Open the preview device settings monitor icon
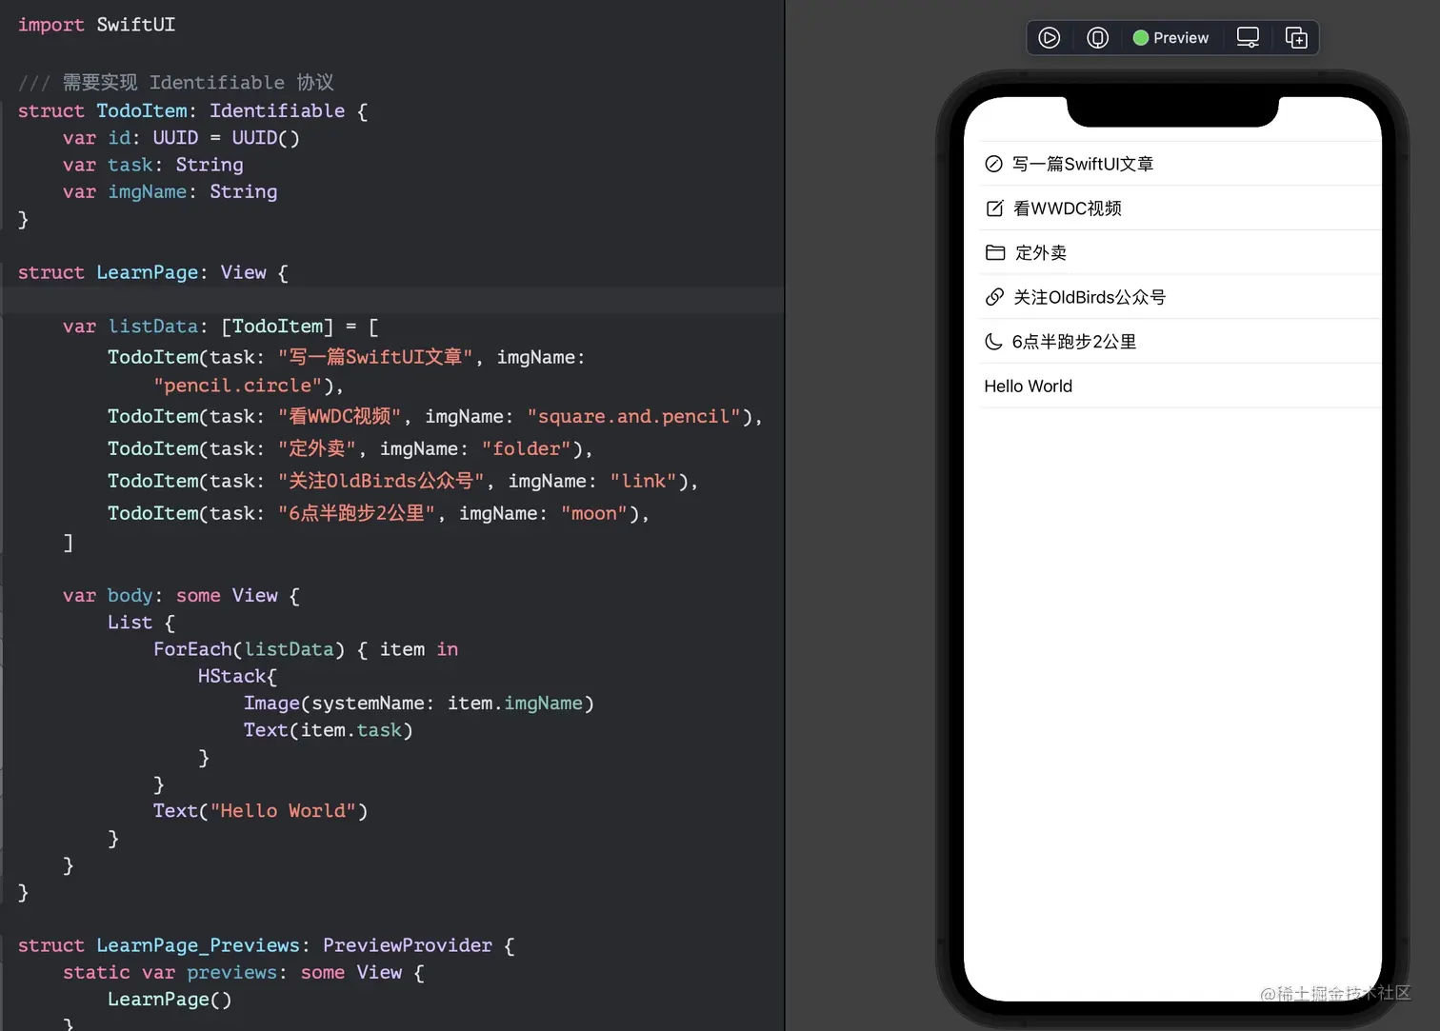The width and height of the screenshot is (1440, 1031). [1248, 38]
